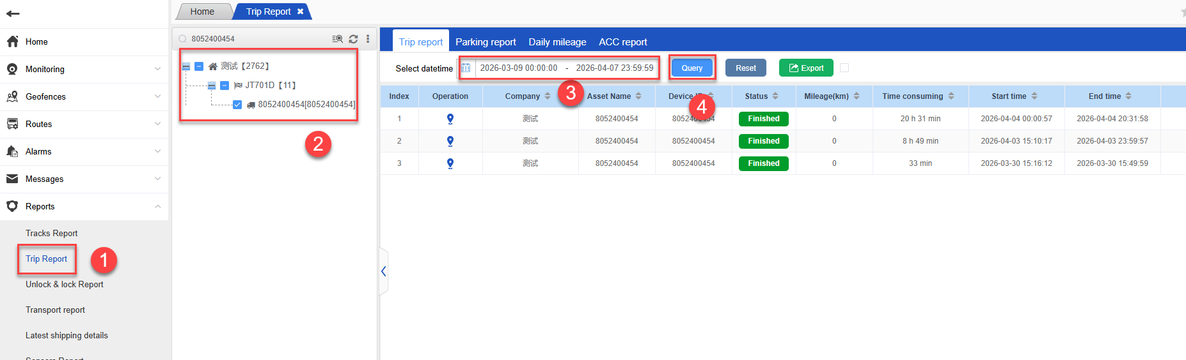Click the calendar icon beside date range
Viewport: 1186px width, 360px height.
466,68
